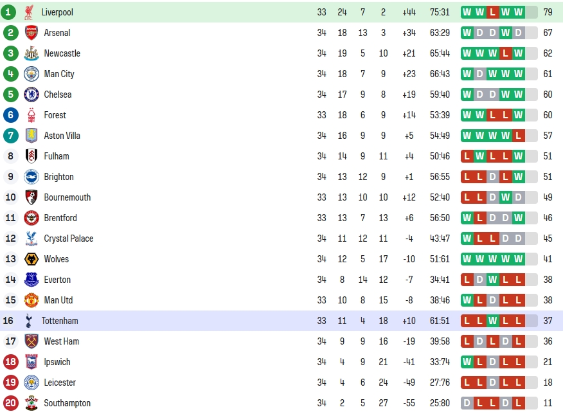Click the Arsenal club crest
The image size is (563, 414).
click(x=31, y=33)
